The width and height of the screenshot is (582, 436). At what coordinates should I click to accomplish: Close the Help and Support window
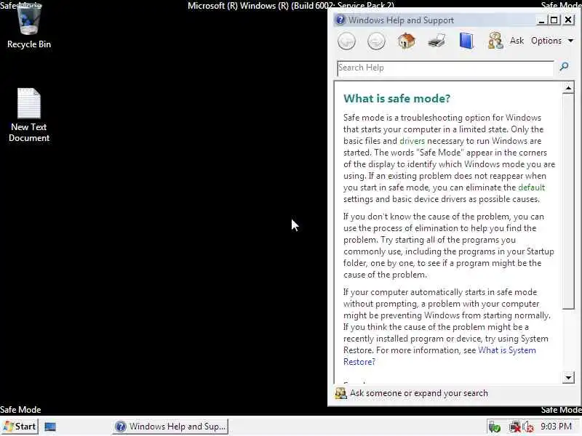(x=568, y=20)
